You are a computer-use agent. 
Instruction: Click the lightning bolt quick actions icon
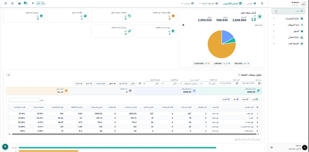(33, 3)
